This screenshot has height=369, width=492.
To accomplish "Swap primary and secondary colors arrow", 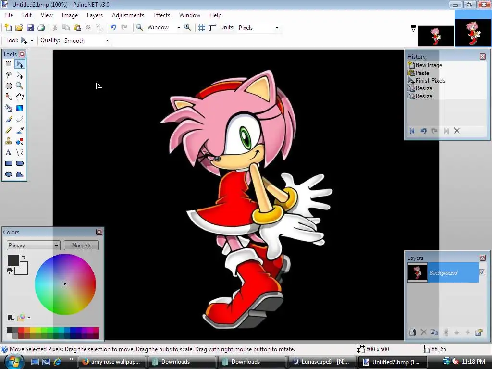I will [x=24, y=258].
